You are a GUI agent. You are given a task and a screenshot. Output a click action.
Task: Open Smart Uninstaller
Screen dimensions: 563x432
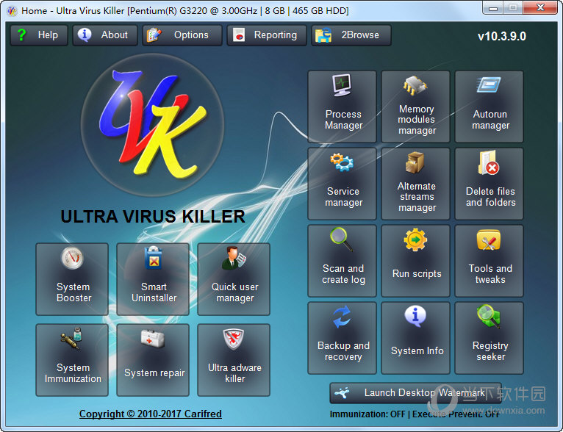click(153, 279)
